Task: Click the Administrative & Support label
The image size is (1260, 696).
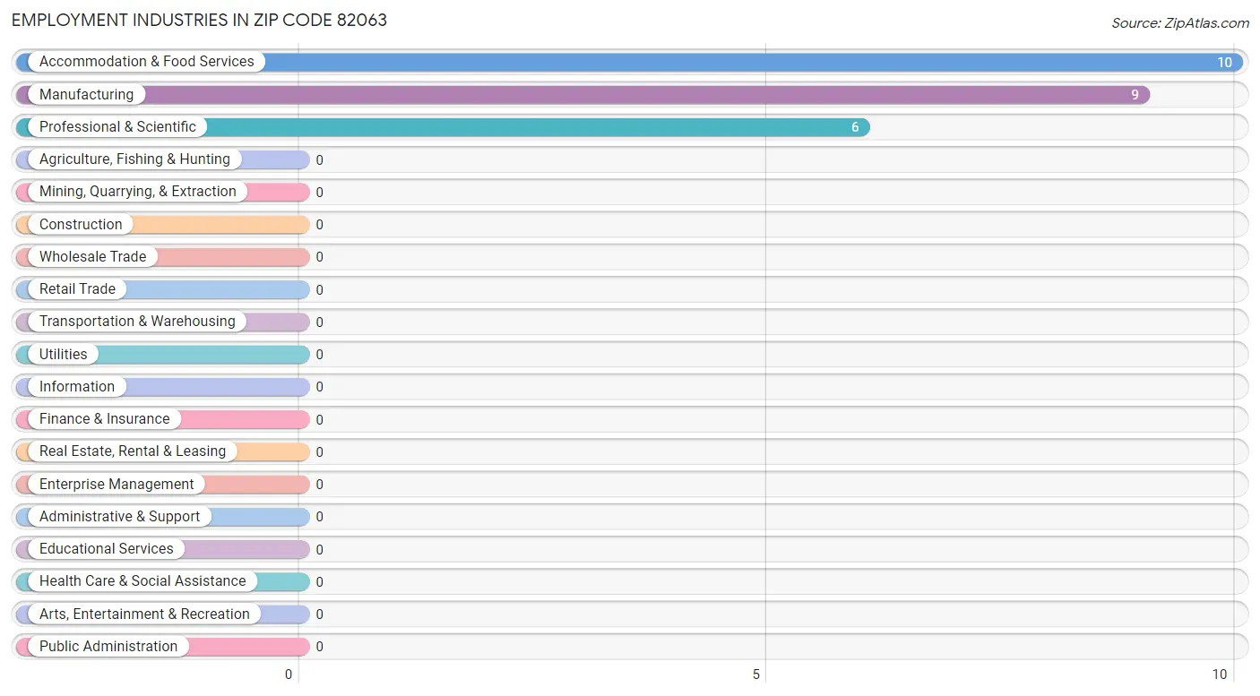Action: tap(120, 517)
